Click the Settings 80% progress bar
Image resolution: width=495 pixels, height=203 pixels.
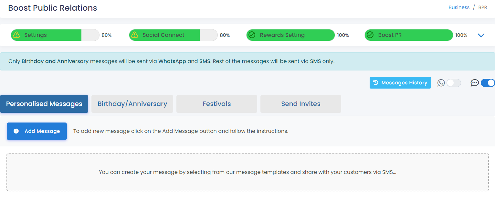[55, 35]
